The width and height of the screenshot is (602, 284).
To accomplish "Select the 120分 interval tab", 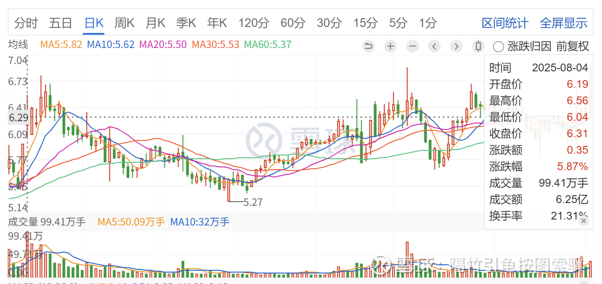I will [x=254, y=23].
